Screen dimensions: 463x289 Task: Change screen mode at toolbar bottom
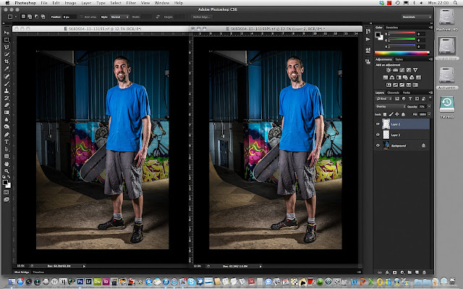tap(7, 199)
